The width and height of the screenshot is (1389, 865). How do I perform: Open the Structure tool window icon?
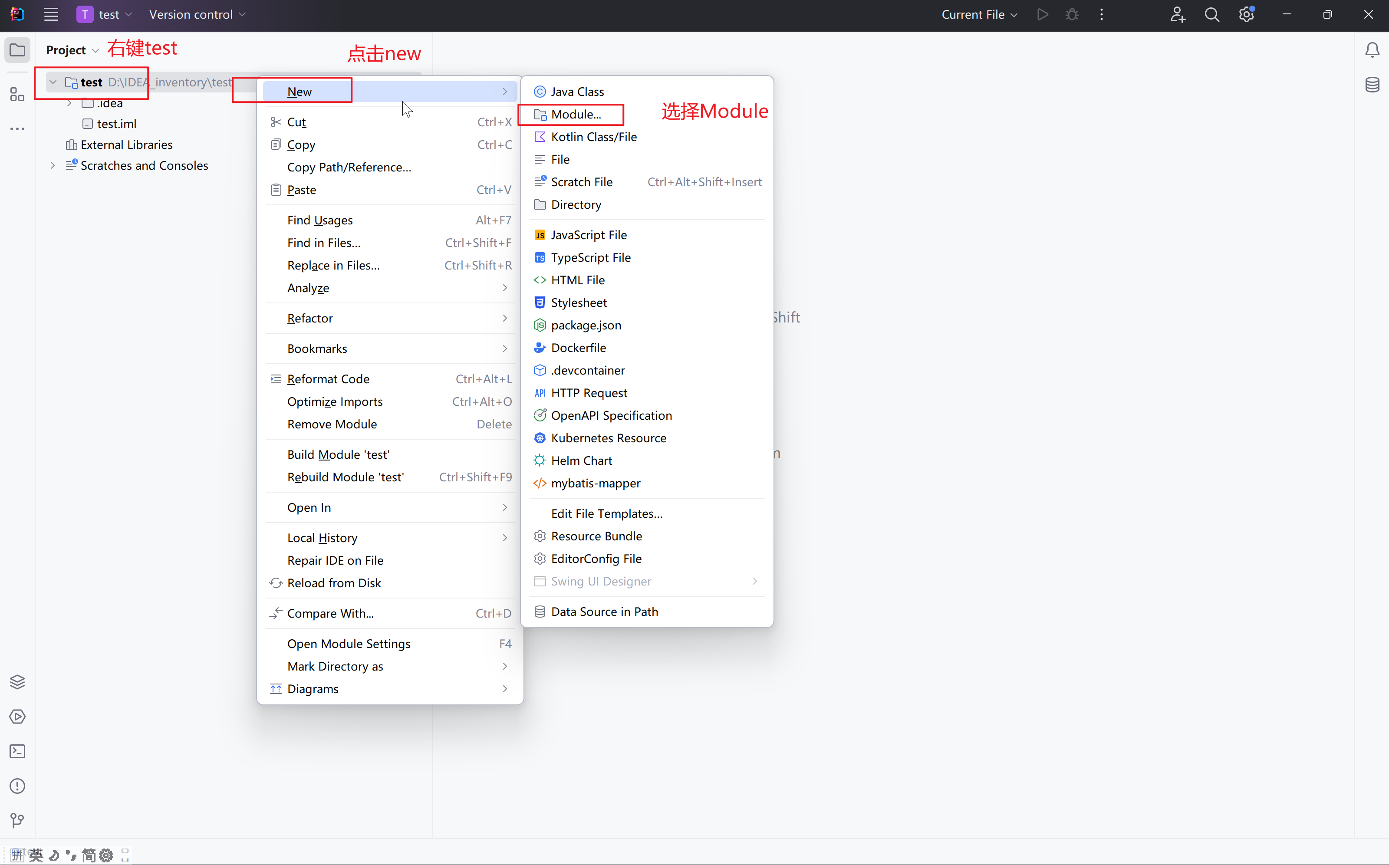(17, 94)
